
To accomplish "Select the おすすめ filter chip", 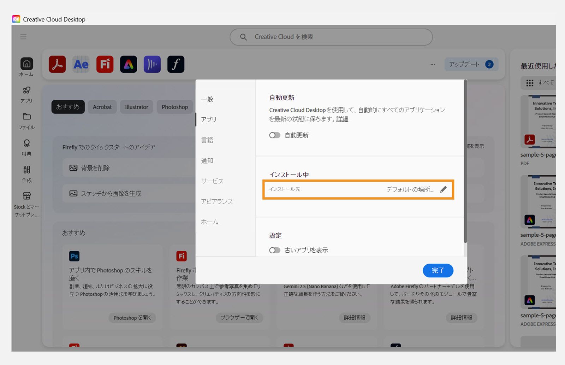I will [x=68, y=107].
